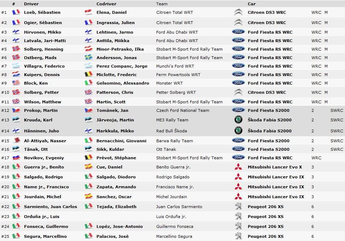Click the Driver column header
The width and height of the screenshot is (345, 241).
(x=31, y=4)
